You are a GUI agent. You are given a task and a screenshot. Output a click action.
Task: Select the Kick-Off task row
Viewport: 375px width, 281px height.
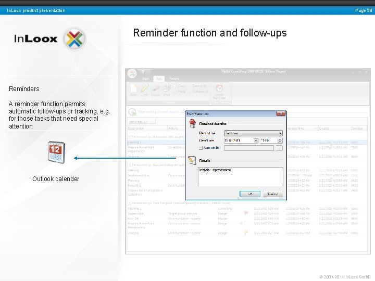click(x=247, y=219)
